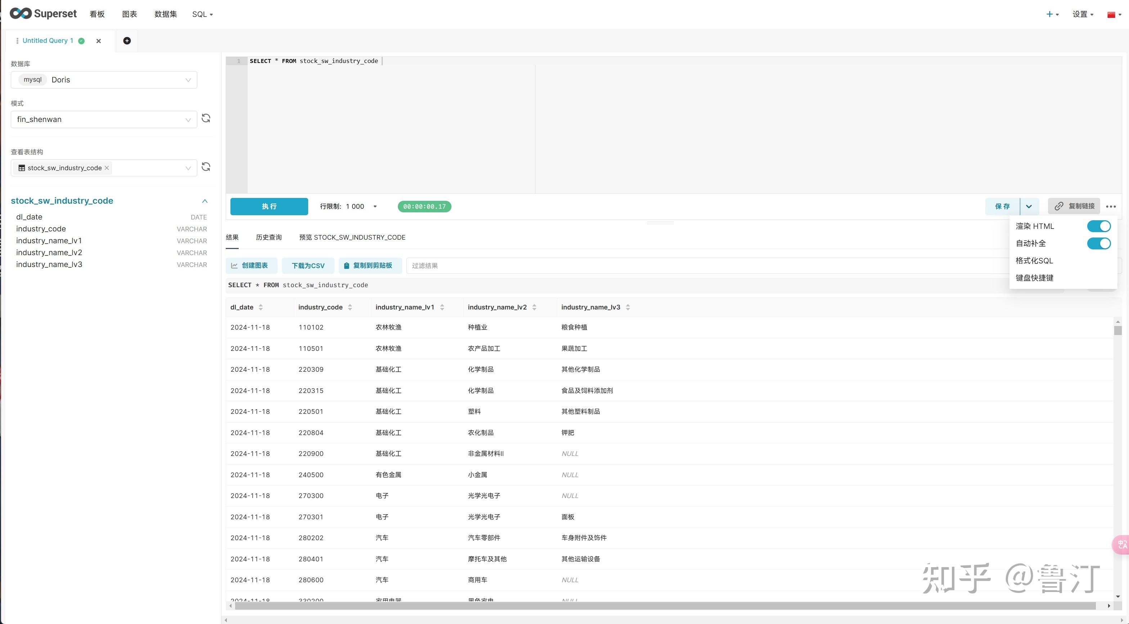Screen dimensions: 1129x624
Task: Refresh the schema list with the reload icon
Action: point(206,118)
